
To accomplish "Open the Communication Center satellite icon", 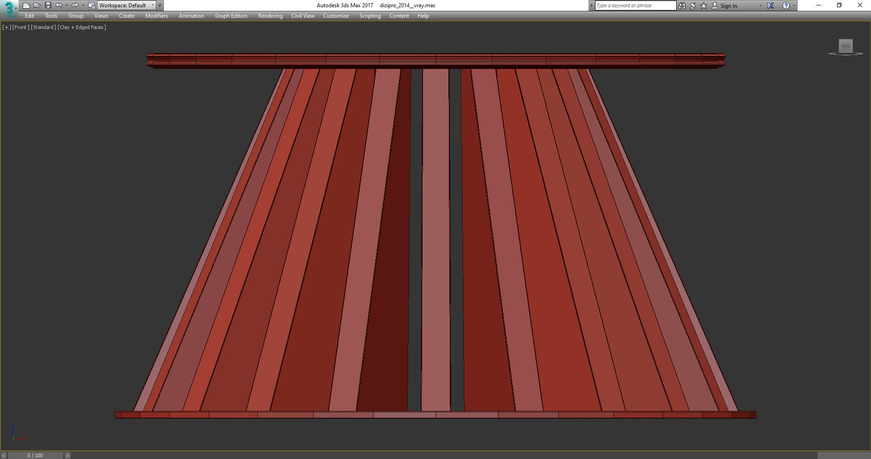I will point(693,5).
